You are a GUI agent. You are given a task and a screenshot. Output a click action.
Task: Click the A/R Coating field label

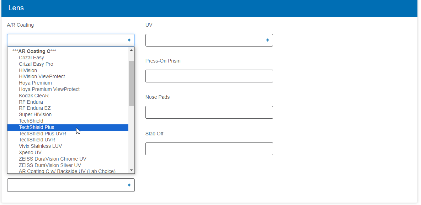[20, 25]
